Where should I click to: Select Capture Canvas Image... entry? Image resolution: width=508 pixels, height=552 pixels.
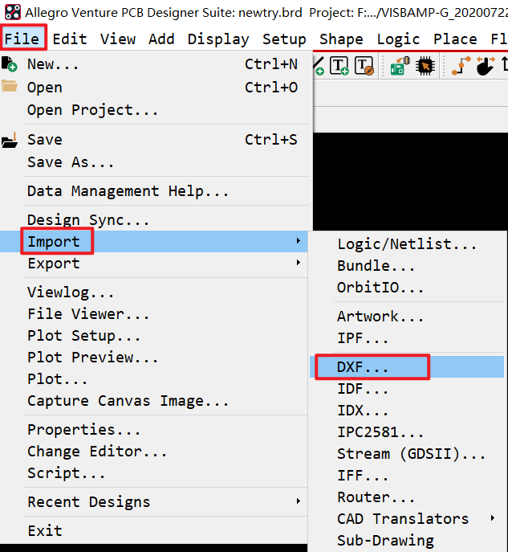(x=128, y=401)
